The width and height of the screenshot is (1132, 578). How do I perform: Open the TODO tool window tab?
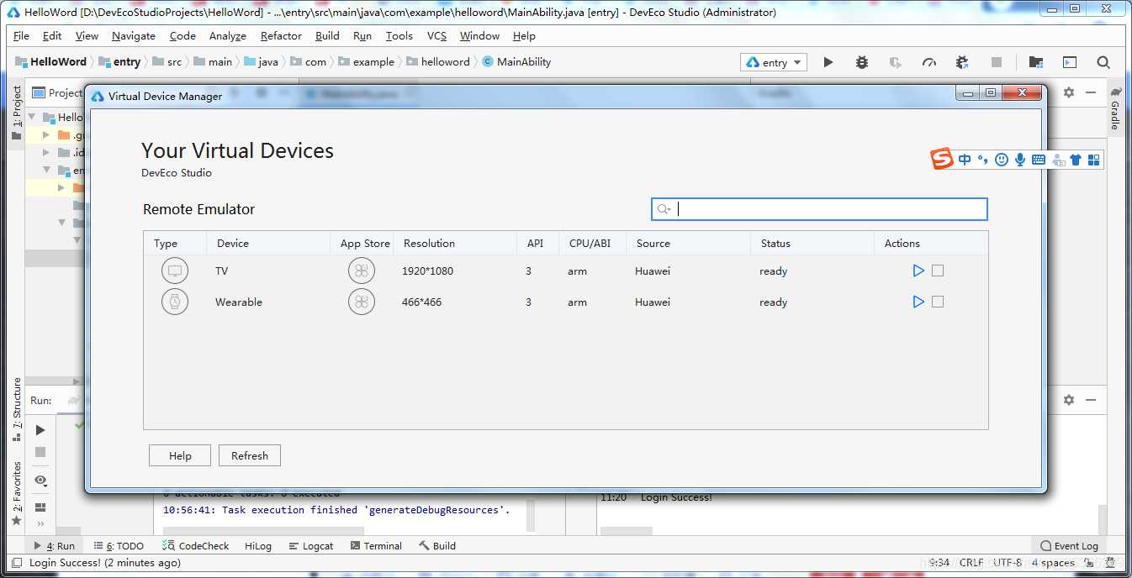(x=119, y=546)
